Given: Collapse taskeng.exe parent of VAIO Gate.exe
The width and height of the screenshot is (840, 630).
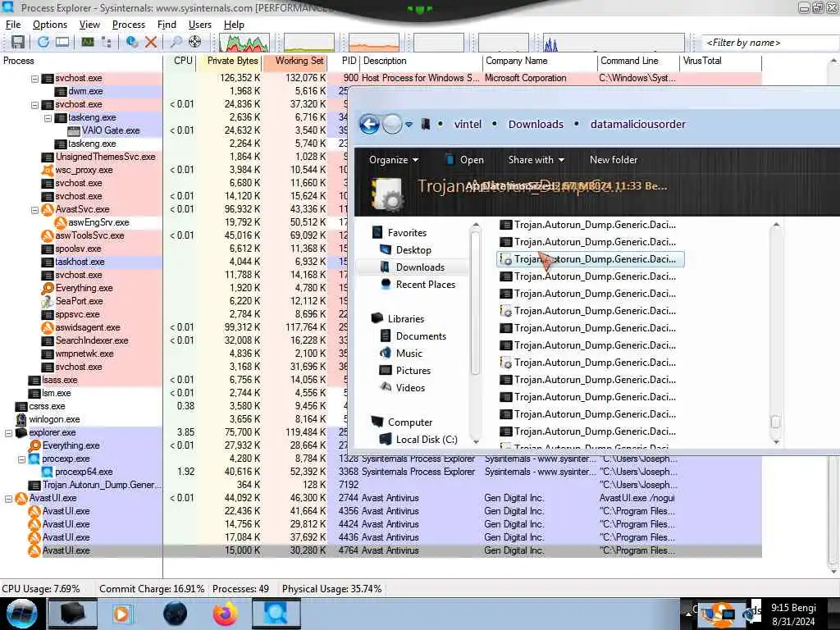Looking at the screenshot, I should coord(48,118).
